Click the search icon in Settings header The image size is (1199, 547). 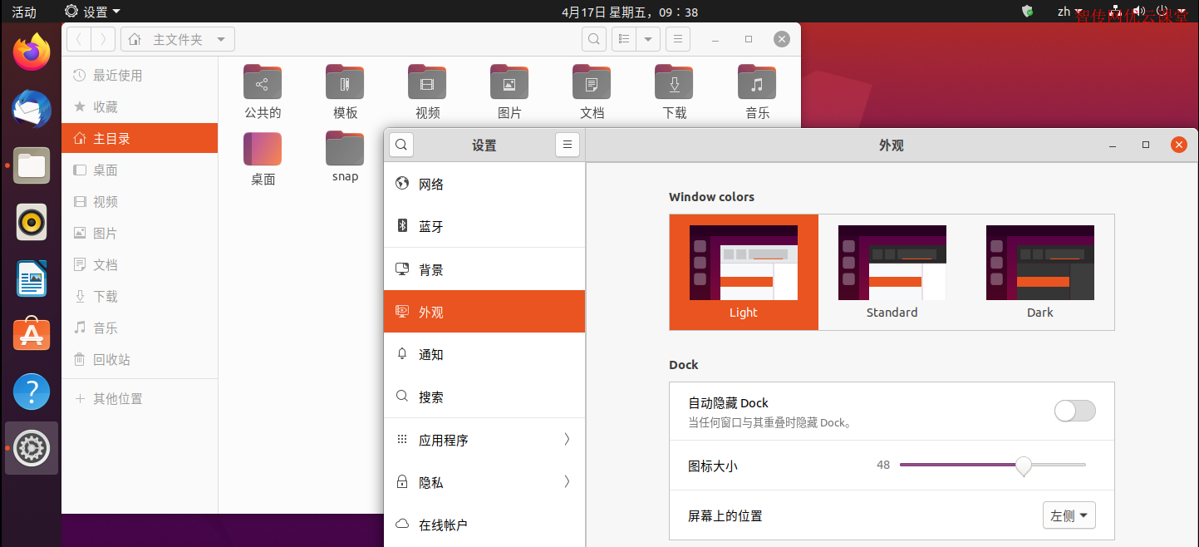400,145
